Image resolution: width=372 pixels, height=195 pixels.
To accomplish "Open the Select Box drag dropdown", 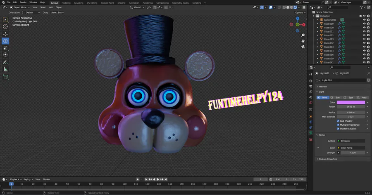I will tap(57, 12).
